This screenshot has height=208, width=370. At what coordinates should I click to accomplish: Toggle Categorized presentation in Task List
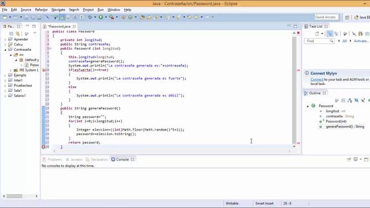pos(330,34)
